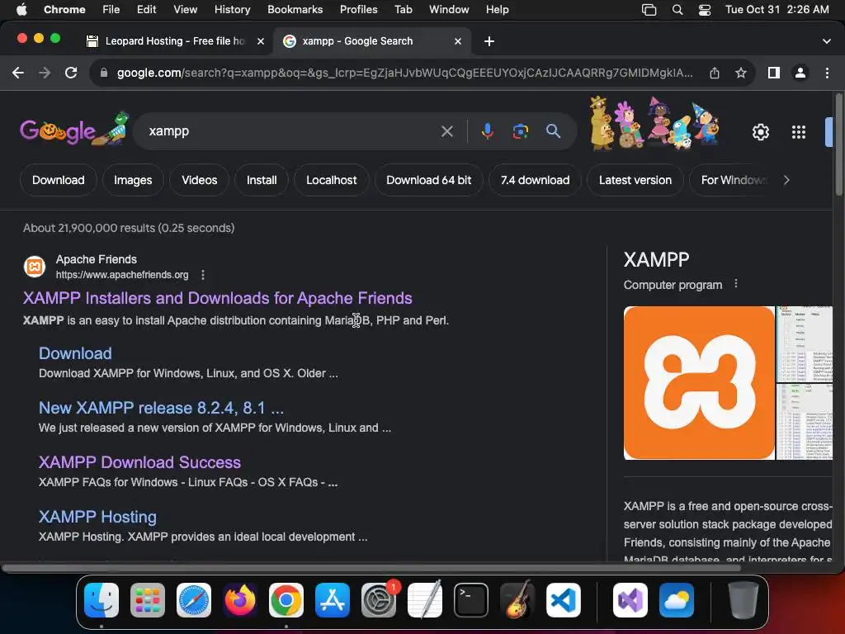845x634 pixels.
Task: Close the xampp Google Search tab
Action: (457, 41)
